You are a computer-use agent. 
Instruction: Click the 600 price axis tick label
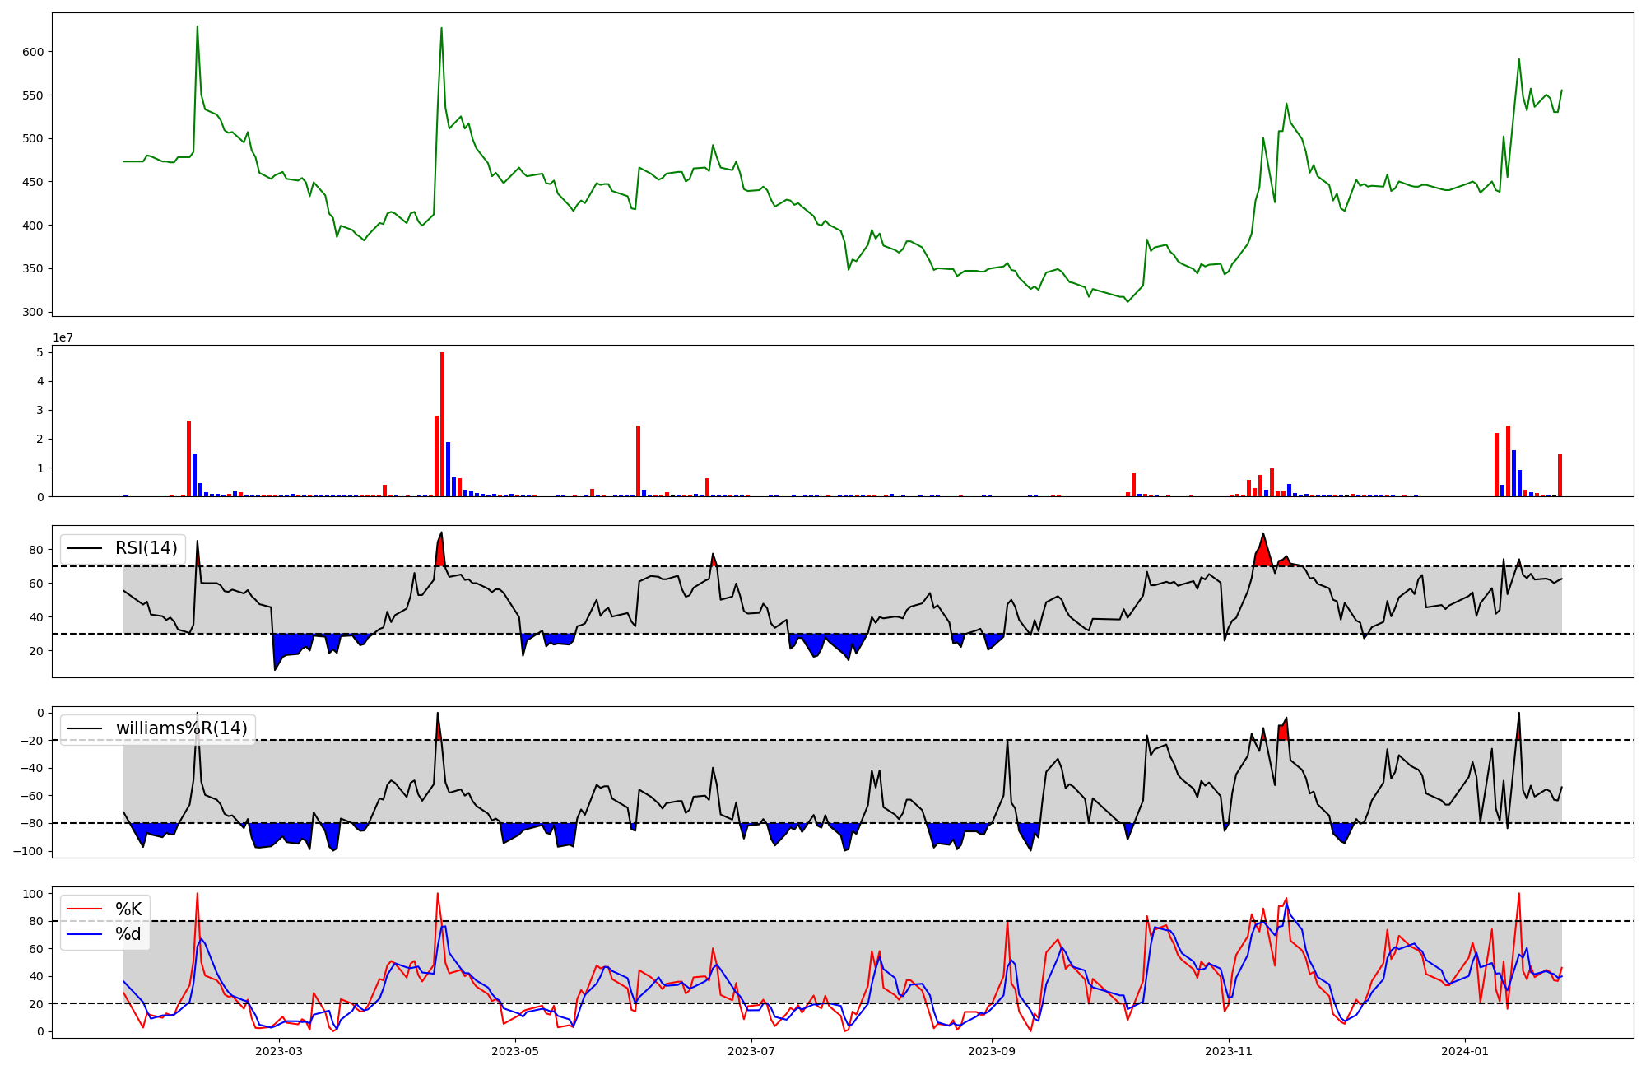(34, 52)
